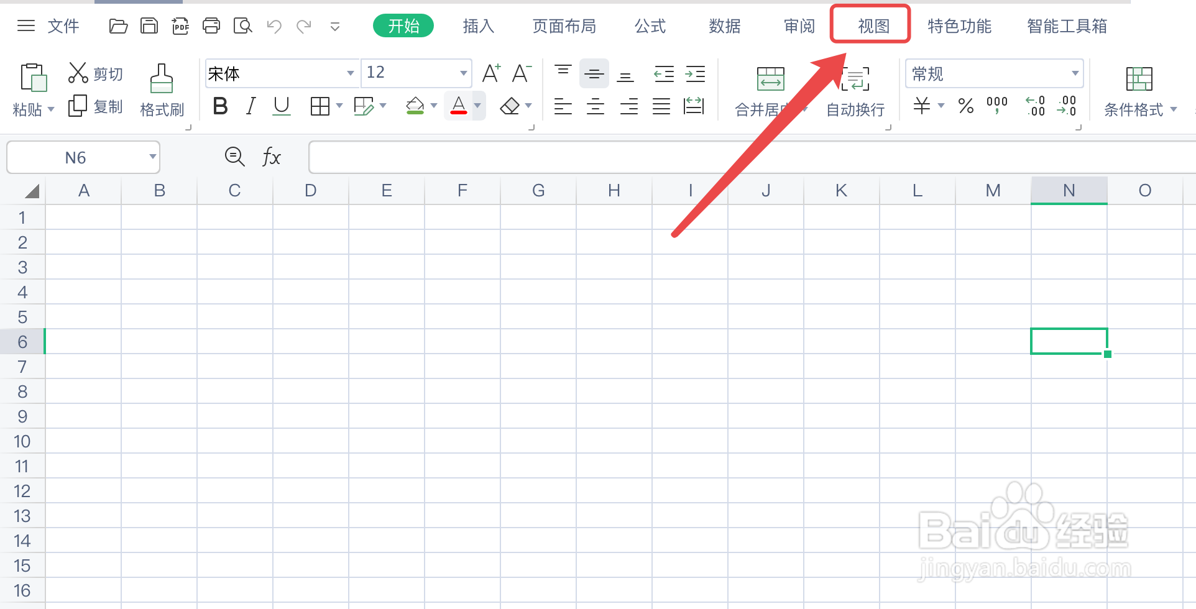Center text horizontally
The image size is (1196, 609).
tap(596, 106)
